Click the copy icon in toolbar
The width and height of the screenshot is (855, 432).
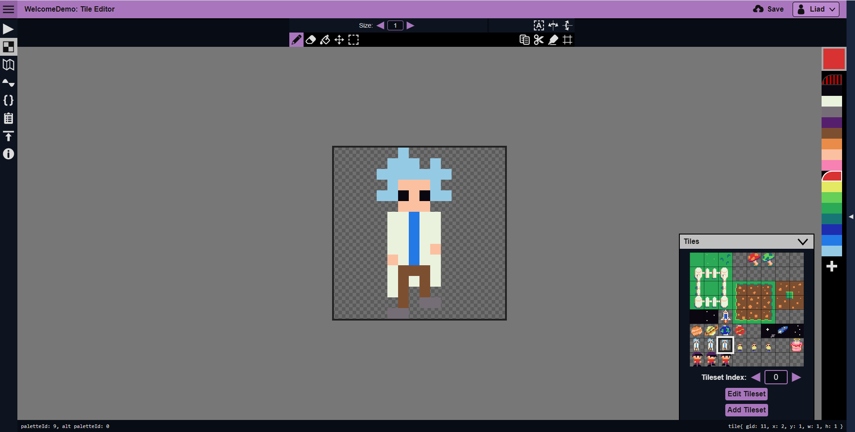525,40
